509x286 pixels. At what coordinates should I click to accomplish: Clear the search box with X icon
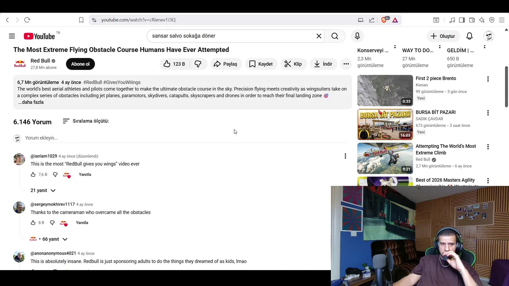pos(319,36)
